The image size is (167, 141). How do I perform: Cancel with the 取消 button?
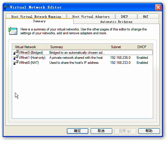click(101, 131)
